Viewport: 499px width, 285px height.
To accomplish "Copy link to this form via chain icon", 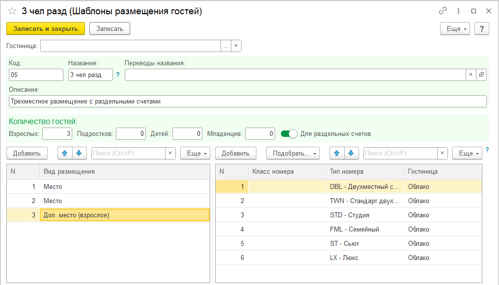I will [443, 11].
